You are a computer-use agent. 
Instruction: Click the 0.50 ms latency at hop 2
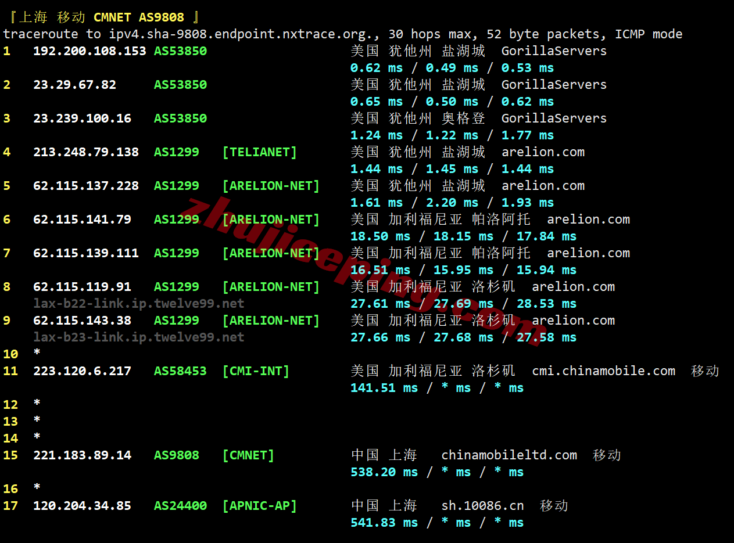[452, 102]
